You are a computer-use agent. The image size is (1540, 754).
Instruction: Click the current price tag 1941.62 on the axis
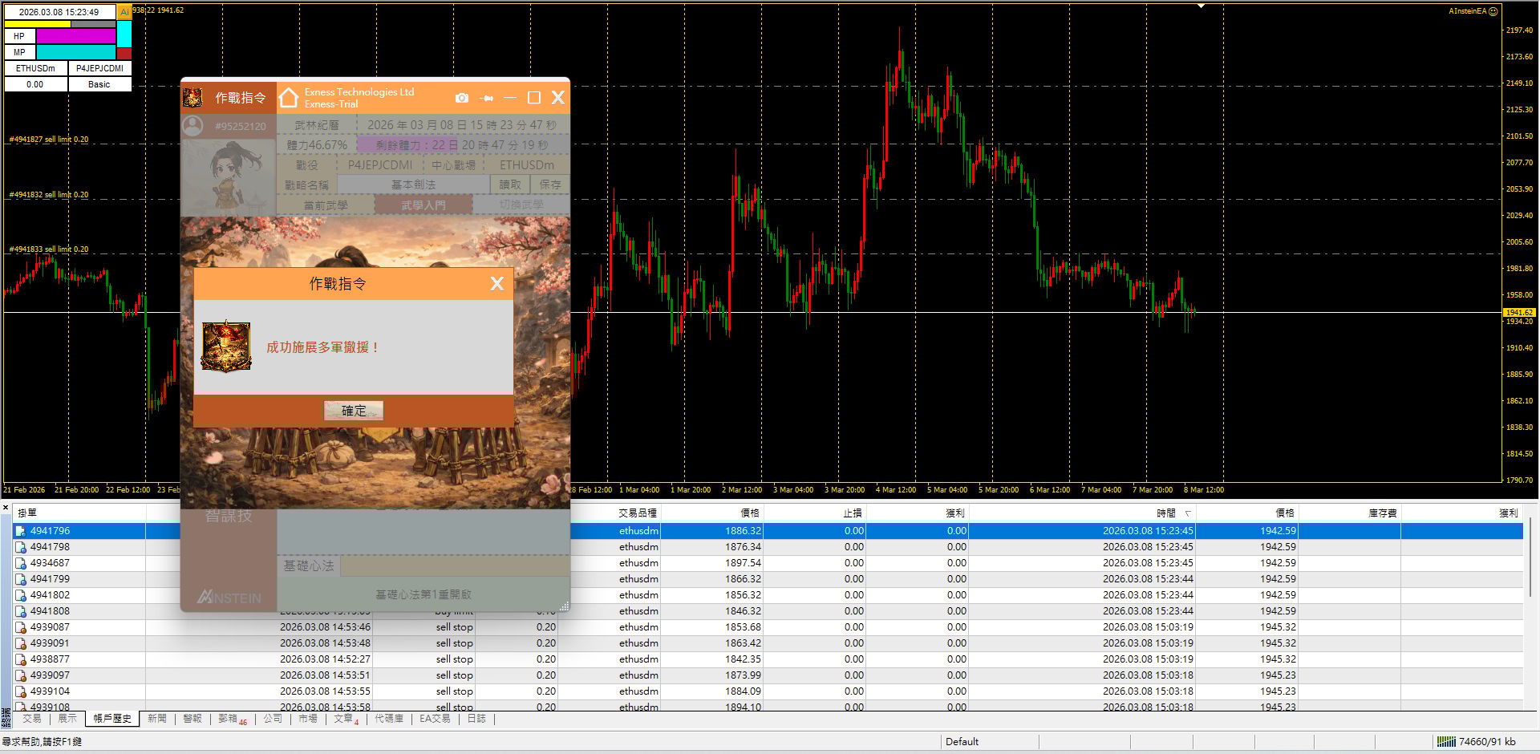click(x=1519, y=312)
